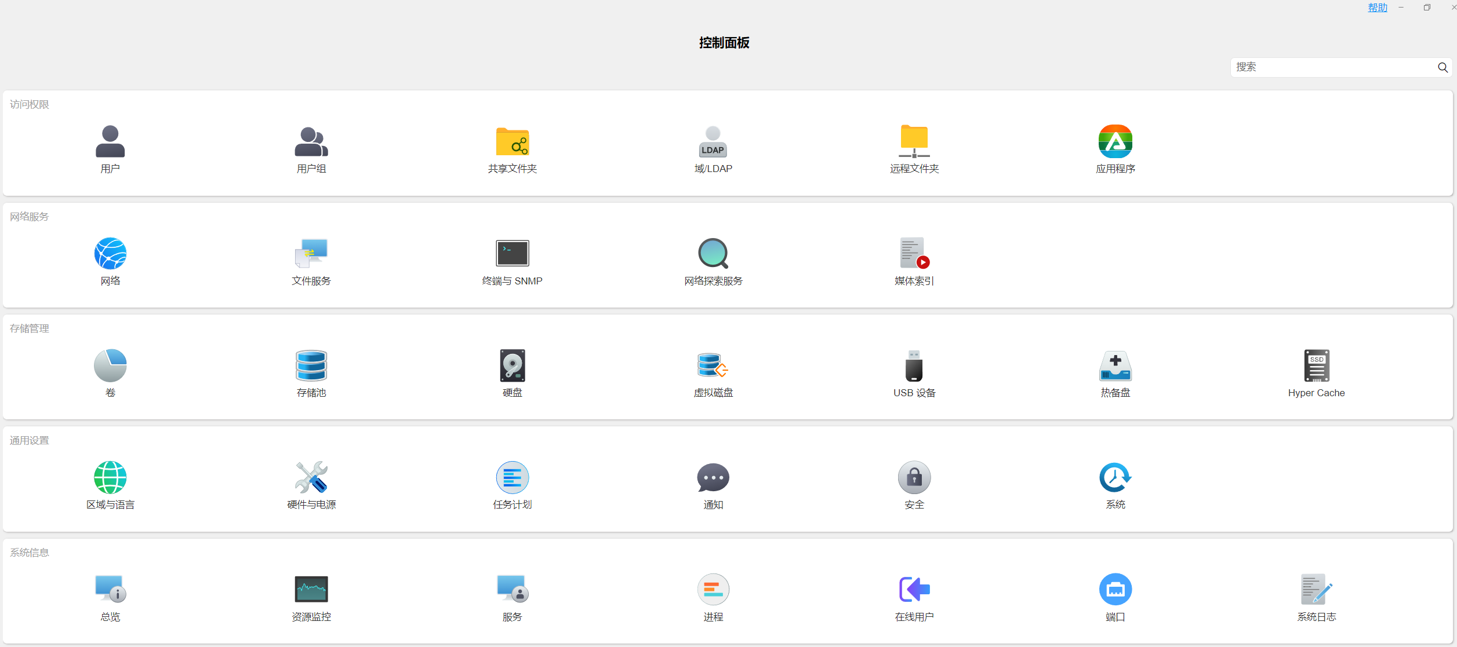The width and height of the screenshot is (1457, 647).
Task: Open the 存储池 storage pool icon
Action: tap(311, 365)
